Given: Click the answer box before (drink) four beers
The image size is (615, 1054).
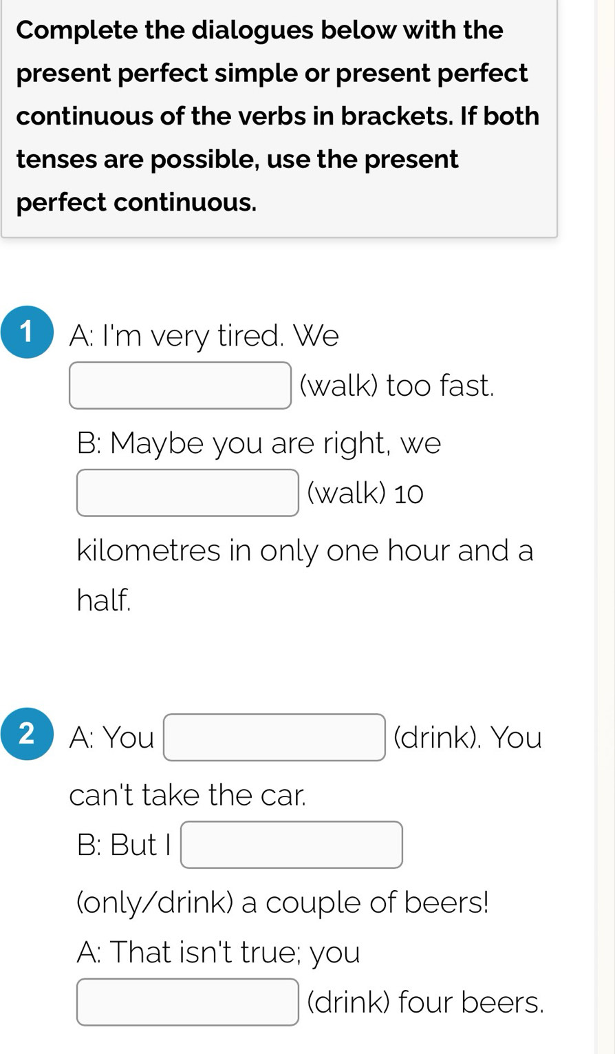Looking at the screenshot, I should 187,1002.
